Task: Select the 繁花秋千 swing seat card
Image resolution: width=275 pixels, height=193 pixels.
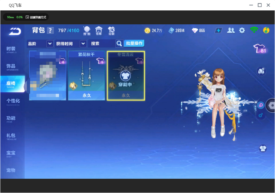Action: point(86,76)
